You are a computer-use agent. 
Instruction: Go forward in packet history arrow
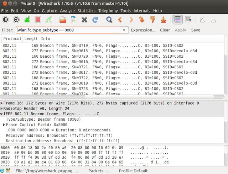point(131,20)
